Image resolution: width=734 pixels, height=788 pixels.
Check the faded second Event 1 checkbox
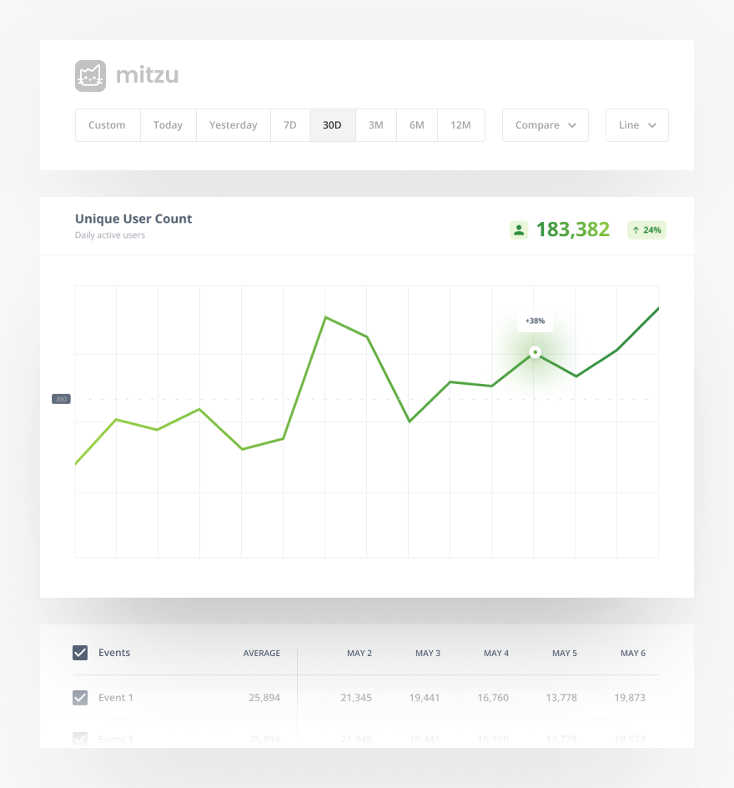click(x=80, y=739)
